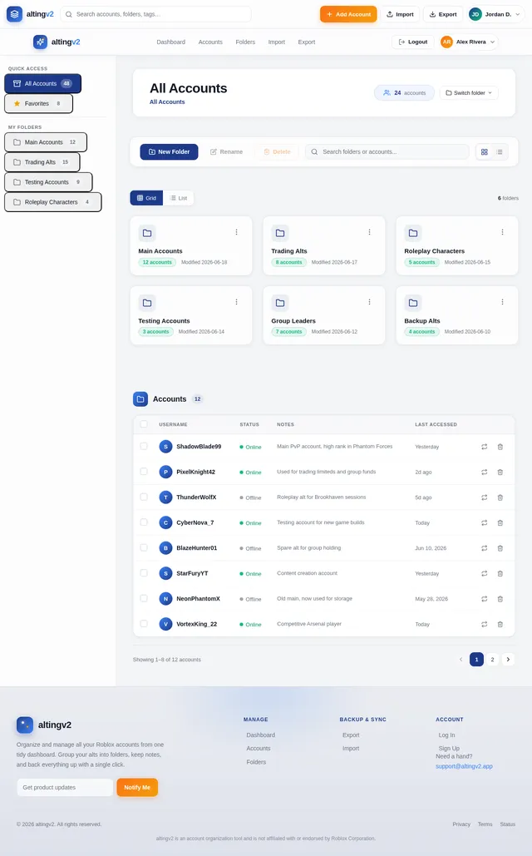Select the VortexKing_22 row checkbox
The image size is (532, 856).
[x=144, y=623]
